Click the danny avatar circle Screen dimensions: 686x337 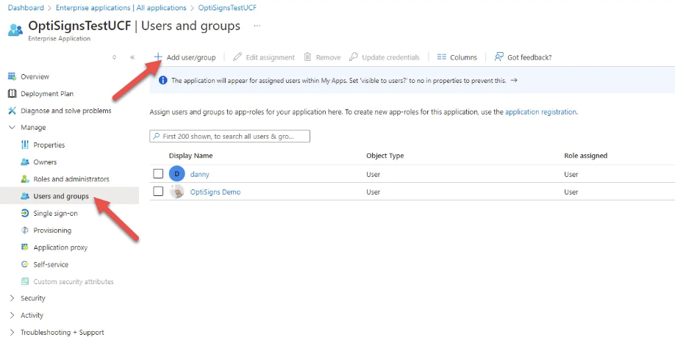coord(176,174)
